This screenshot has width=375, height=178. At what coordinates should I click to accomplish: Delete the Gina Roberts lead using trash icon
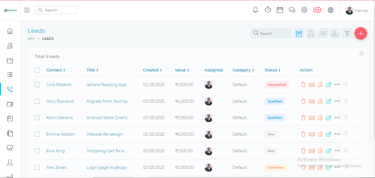pyautogui.click(x=303, y=85)
